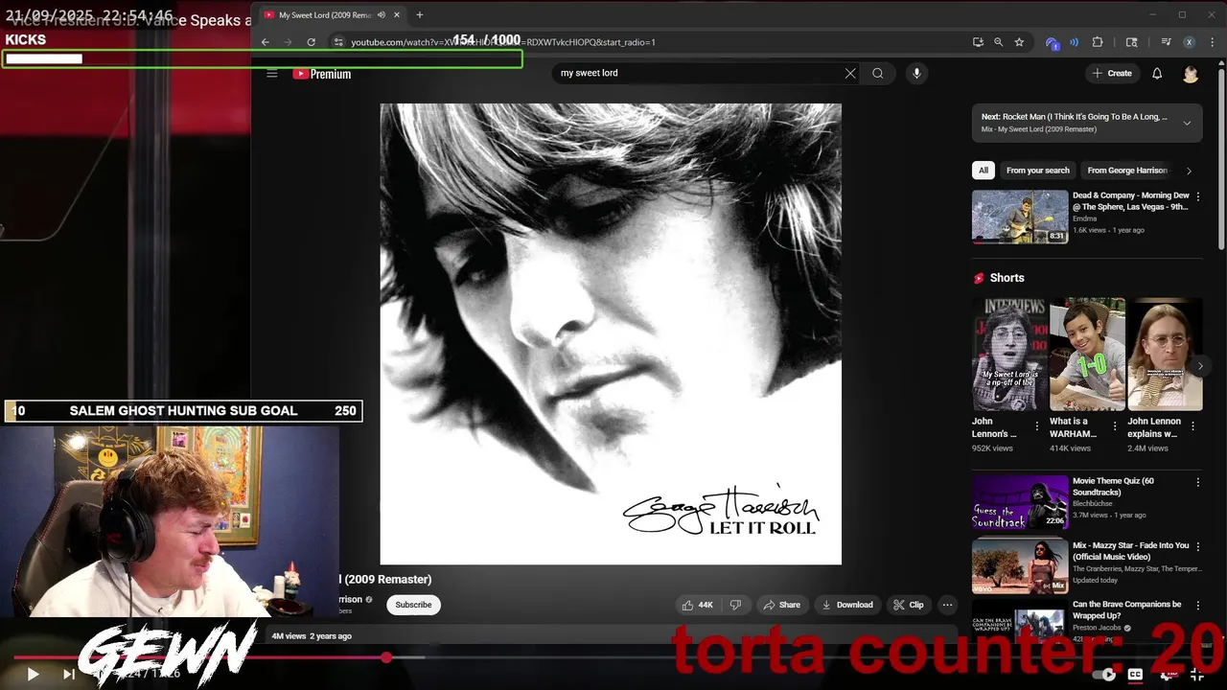The height and width of the screenshot is (690, 1227).
Task: Open the YouTube guide hamburger menu
Action: pos(272,74)
